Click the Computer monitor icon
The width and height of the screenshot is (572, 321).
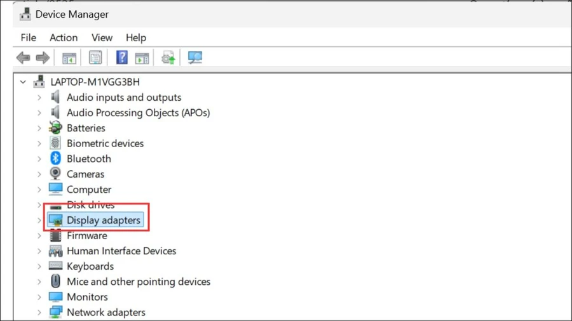(55, 189)
